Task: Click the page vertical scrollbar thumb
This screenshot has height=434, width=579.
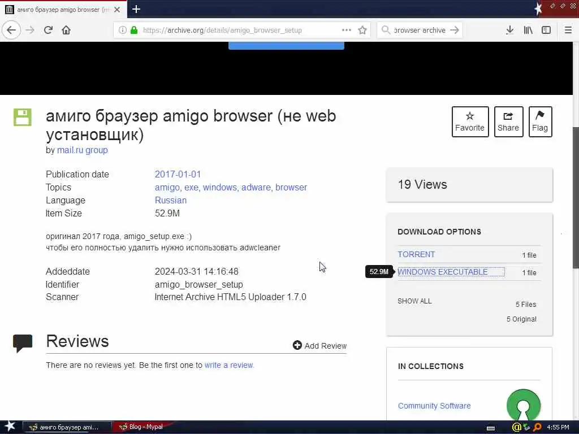Action: tap(576, 197)
